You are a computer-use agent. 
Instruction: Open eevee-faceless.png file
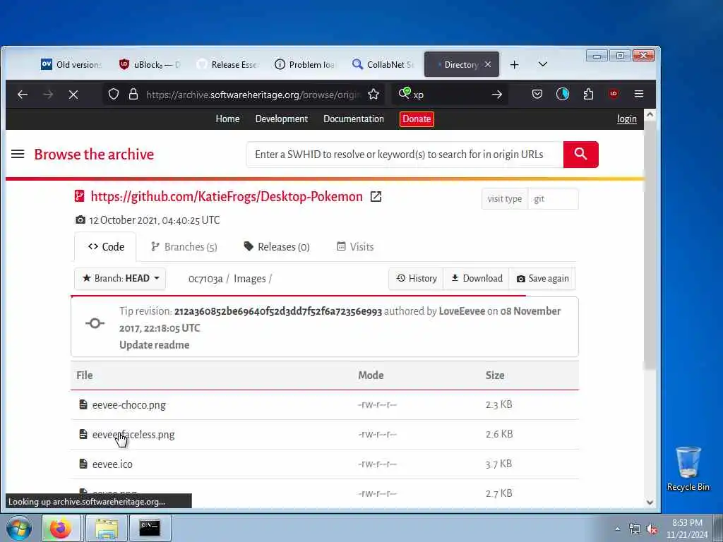click(133, 435)
